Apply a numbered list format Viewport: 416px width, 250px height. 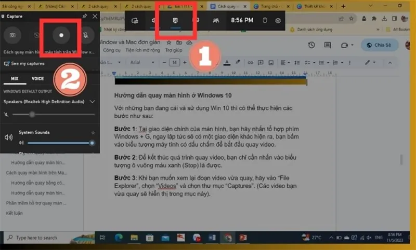tap(335, 63)
